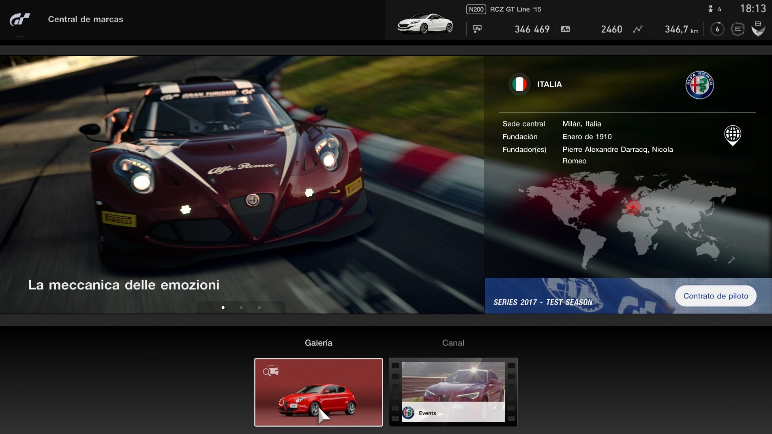This screenshot has width=772, height=434.
Task: Select the third carousel dot
Action: 259,307
